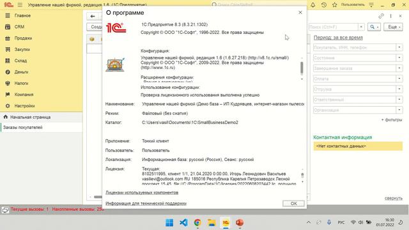Expand Завершение заказа filter dropdown
Image resolution: width=409 pixels, height=230 pixels.
tap(399, 68)
